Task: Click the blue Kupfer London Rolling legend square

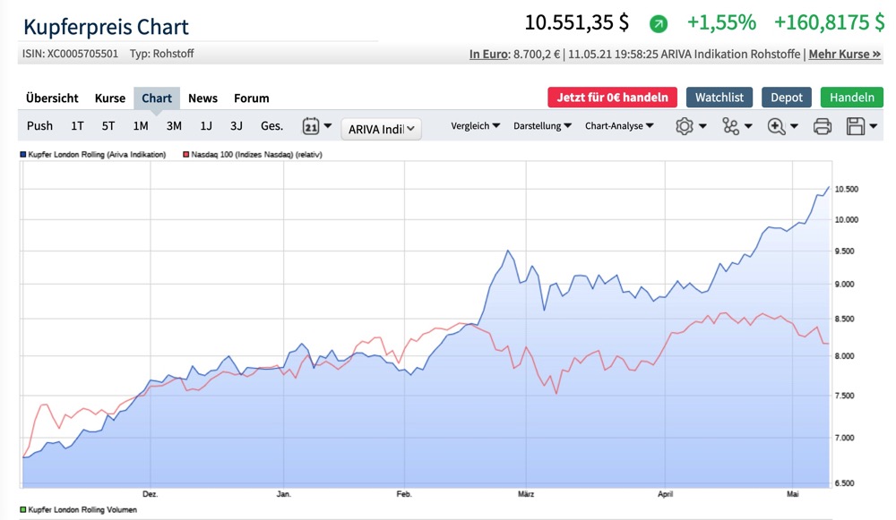Action: 22,153
